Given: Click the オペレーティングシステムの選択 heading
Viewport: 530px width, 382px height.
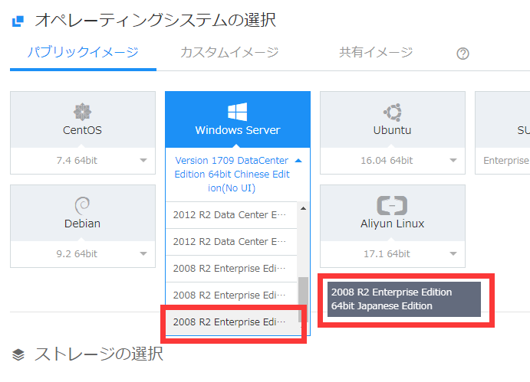Looking at the screenshot, I should point(156,20).
